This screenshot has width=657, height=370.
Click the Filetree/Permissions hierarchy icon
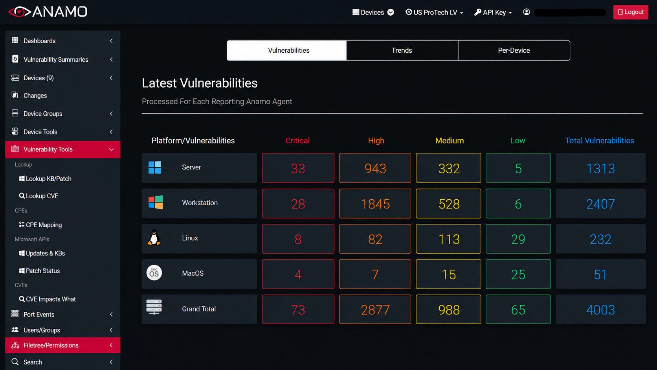click(15, 345)
